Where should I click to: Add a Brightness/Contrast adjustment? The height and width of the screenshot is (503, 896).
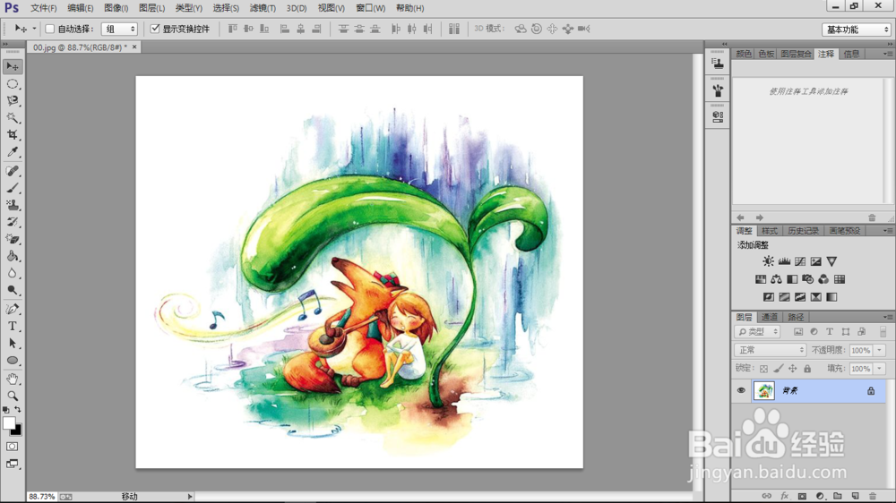pos(768,261)
